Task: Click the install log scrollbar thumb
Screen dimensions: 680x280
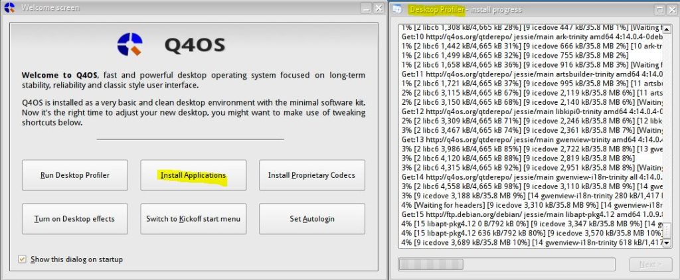Action: (x=667, y=230)
